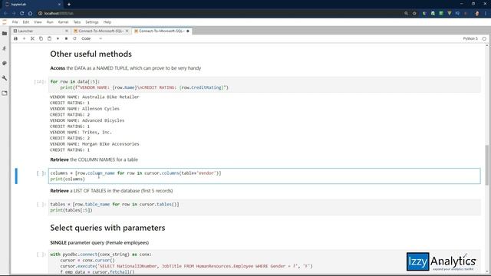Insert a new cell below with the plus icon
This screenshot has height=276, width=491.
24,38
